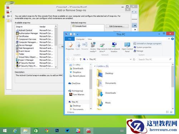179x134 pixels.
Task: Click the Back navigation arrow
Action: point(68,59)
